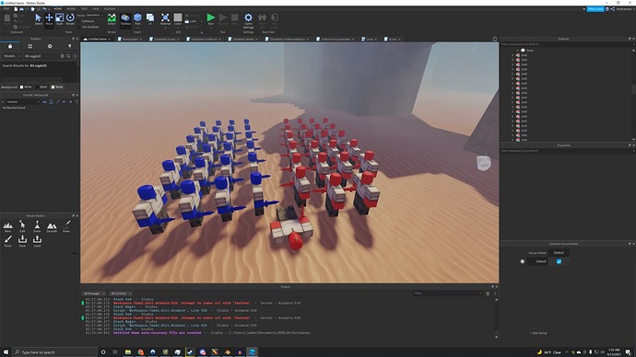Activate the Move tool

pyautogui.click(x=49, y=19)
